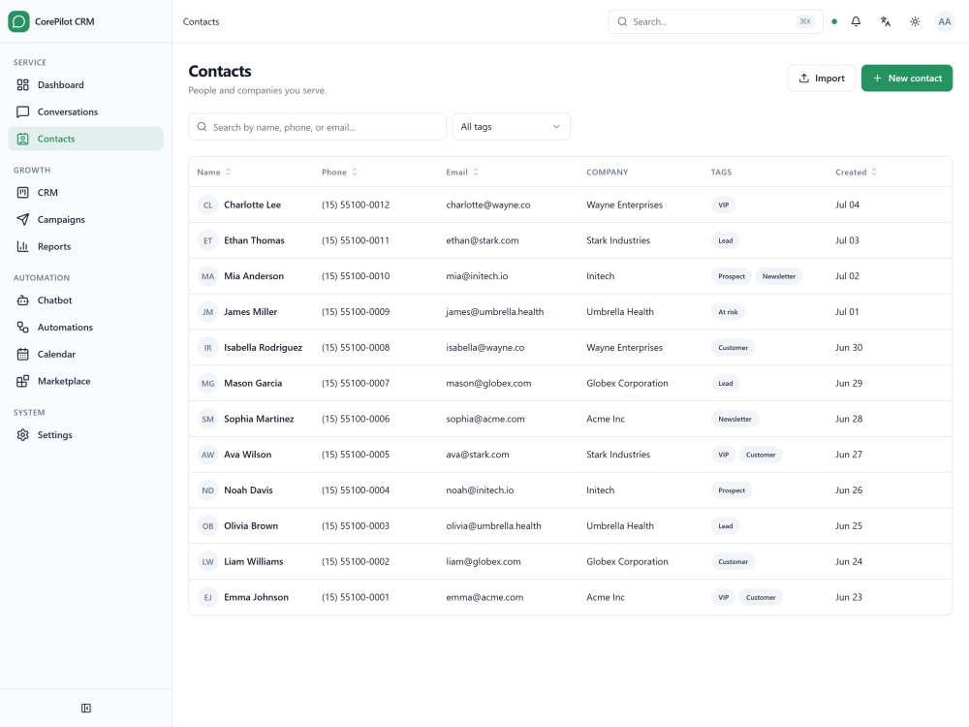
Task: Click the Marketplace blocks icon
Action: coord(23,381)
